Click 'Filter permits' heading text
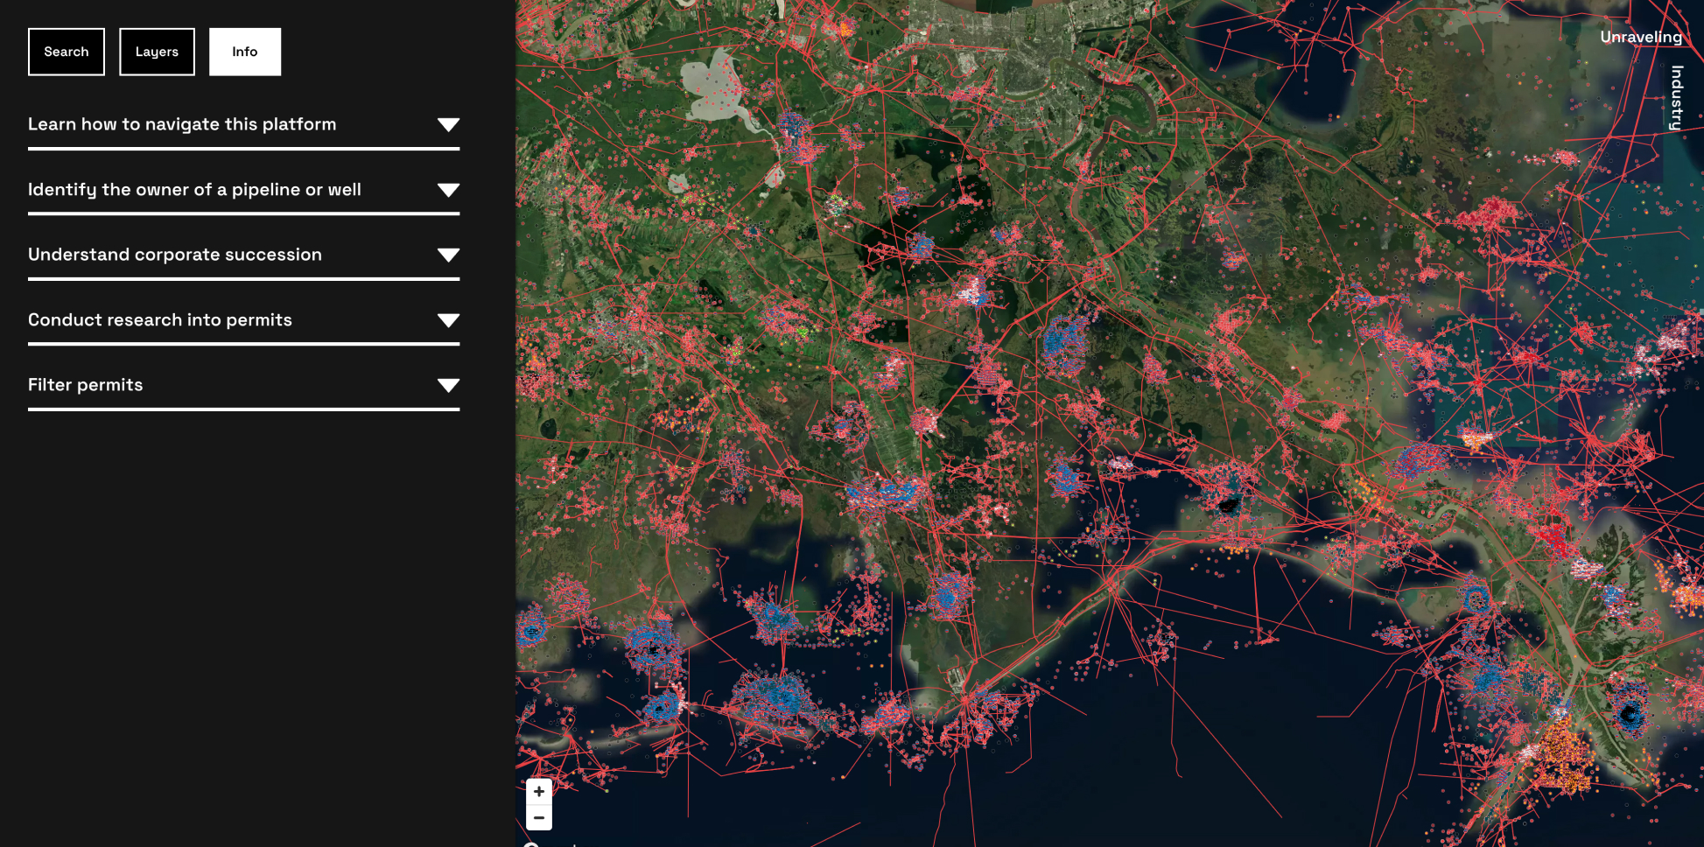The height and width of the screenshot is (847, 1704). click(x=85, y=385)
